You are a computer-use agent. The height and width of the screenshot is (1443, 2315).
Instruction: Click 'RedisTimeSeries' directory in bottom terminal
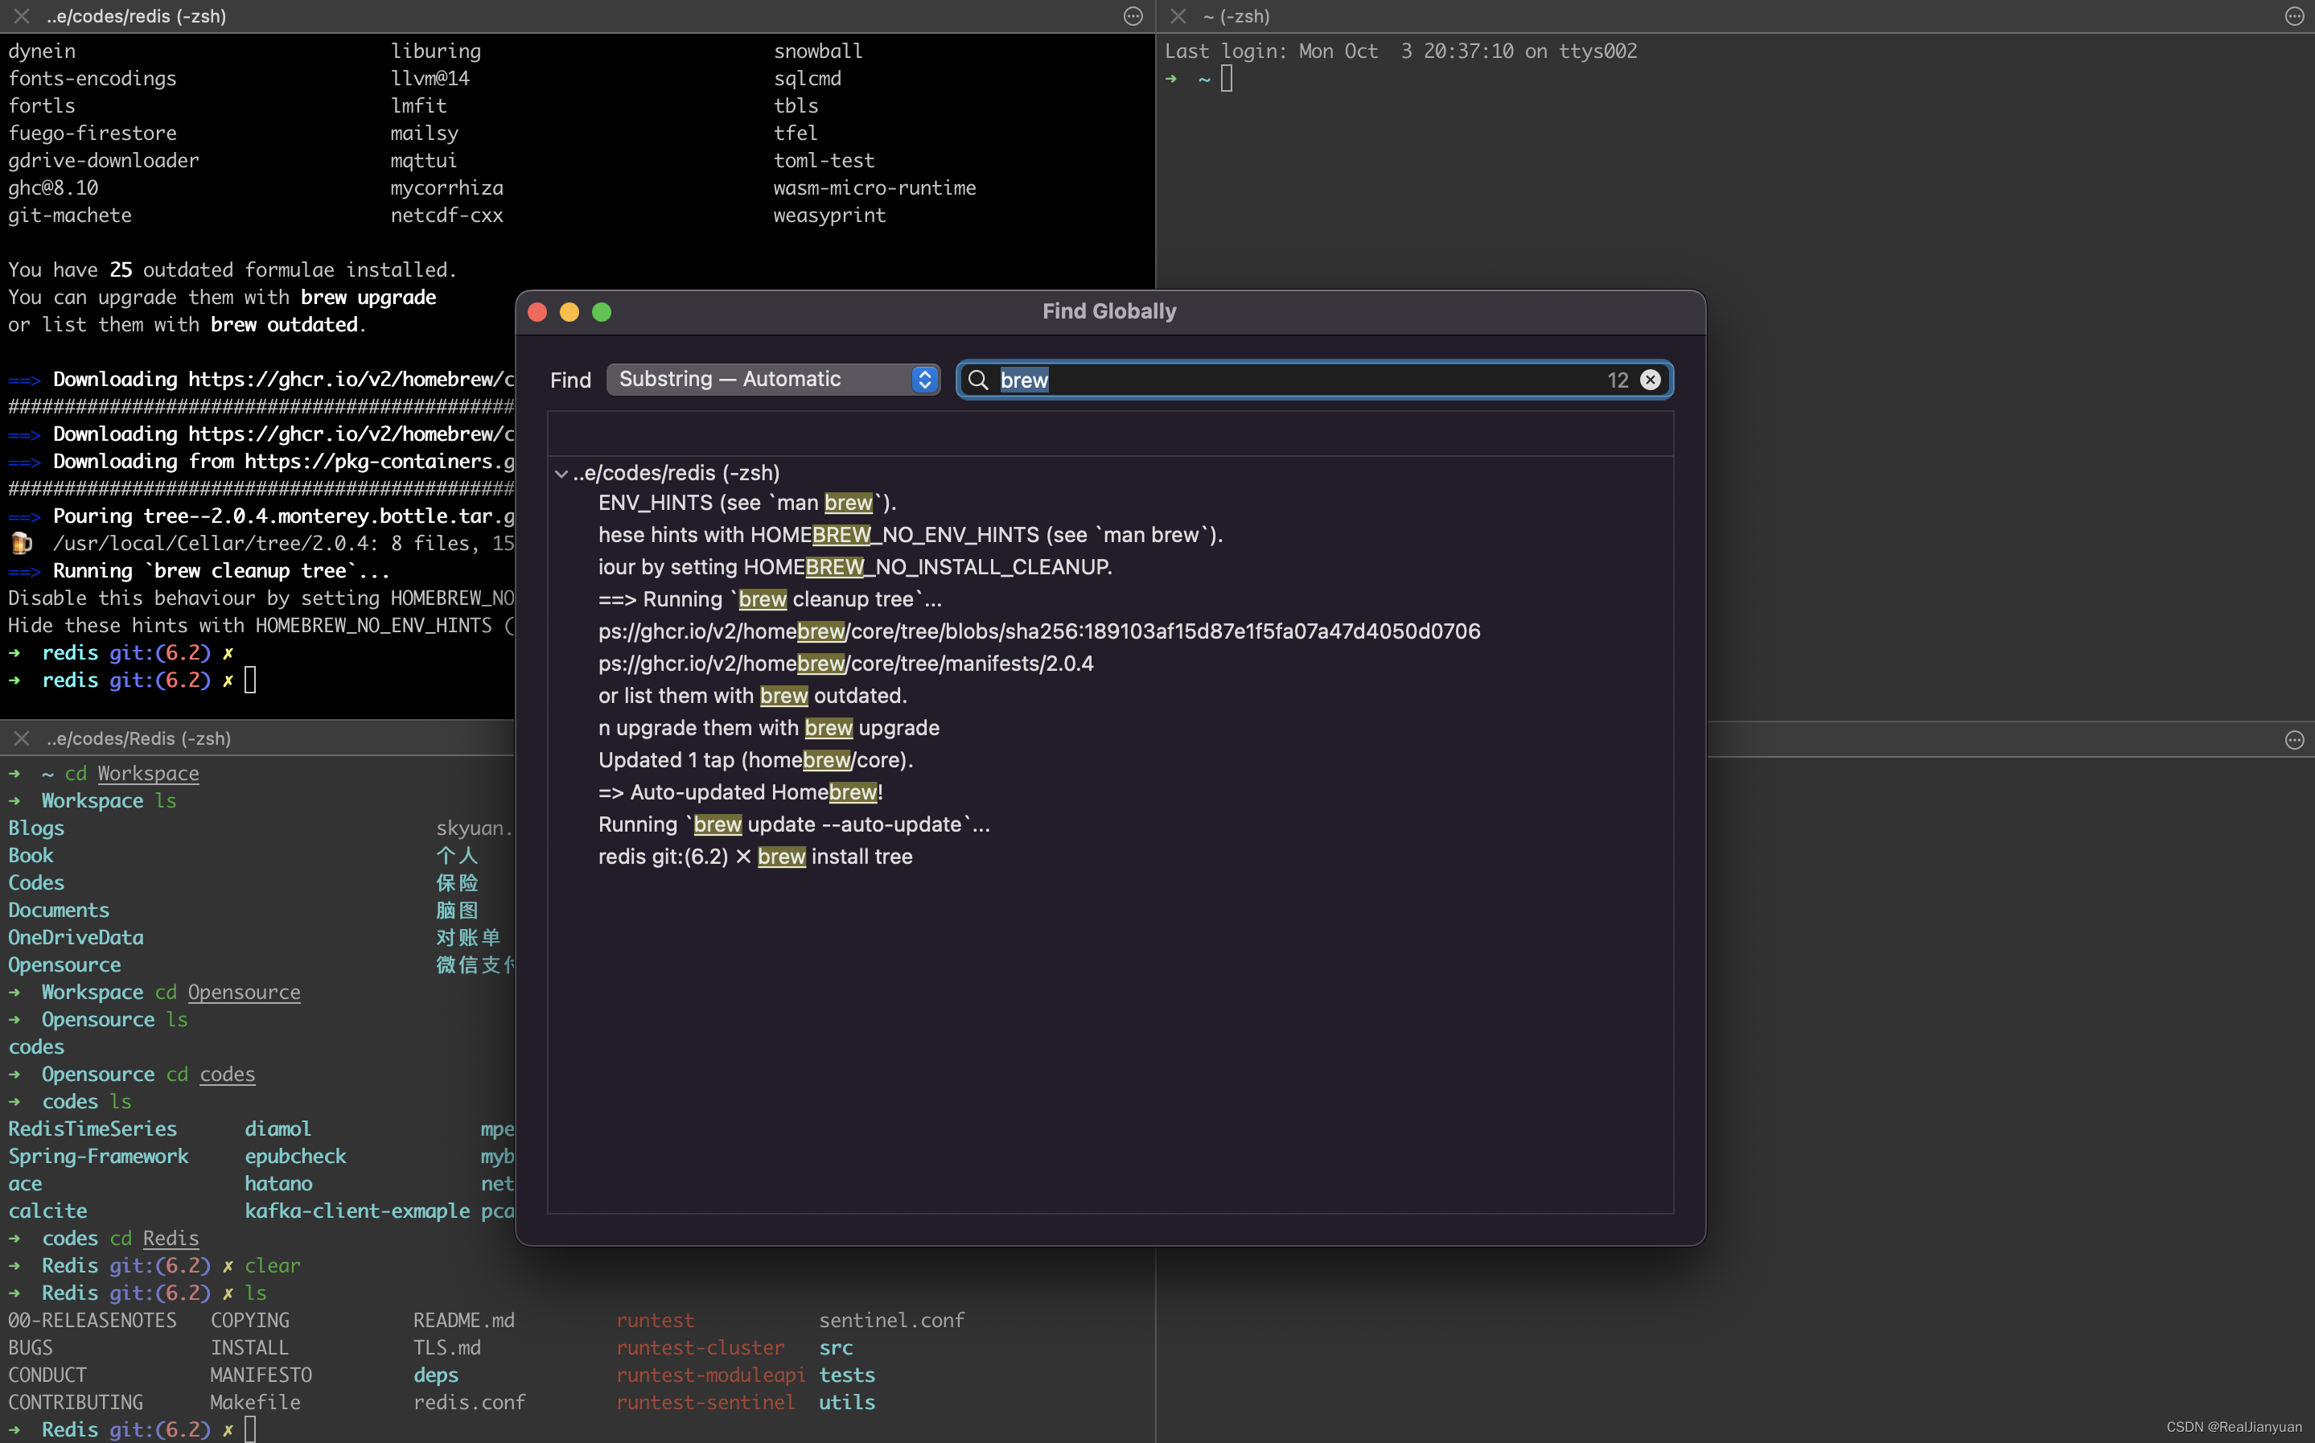tap(93, 1128)
